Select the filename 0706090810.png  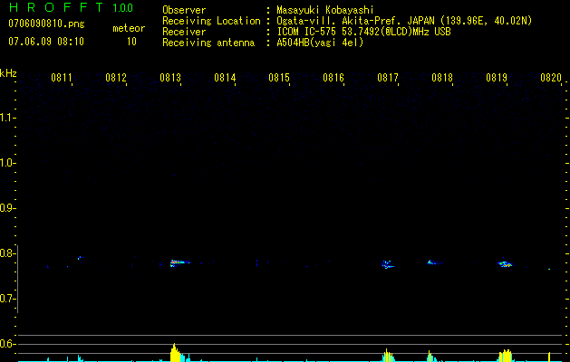46,24
